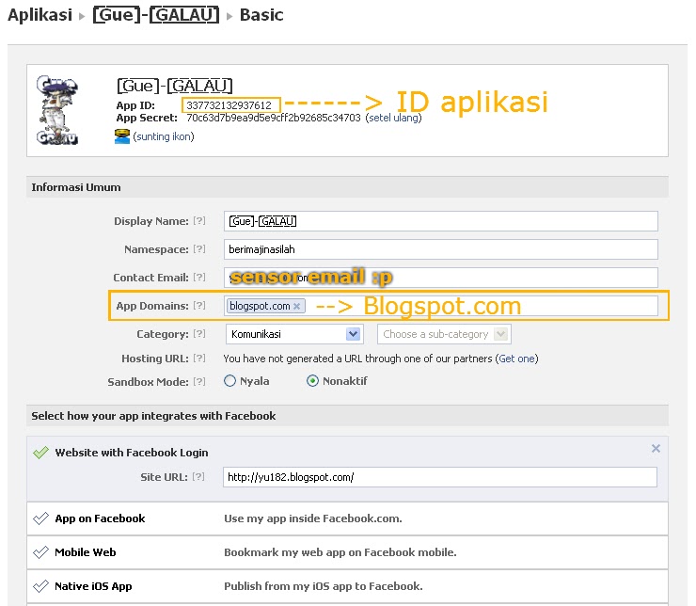The height and width of the screenshot is (606, 696).
Task: Click the Display Name help [?] icon
Action: pyautogui.click(x=199, y=220)
